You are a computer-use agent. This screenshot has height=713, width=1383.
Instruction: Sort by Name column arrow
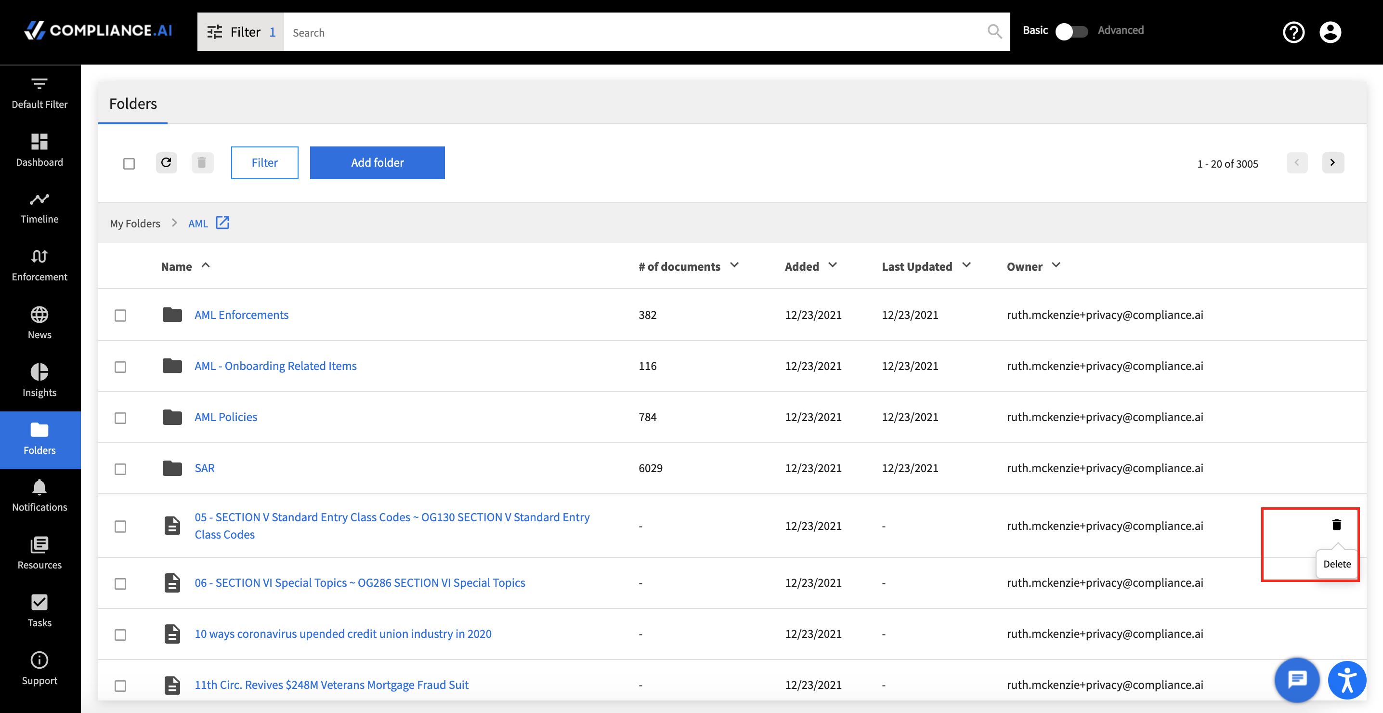[x=206, y=265]
